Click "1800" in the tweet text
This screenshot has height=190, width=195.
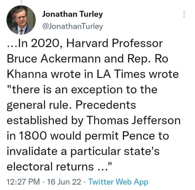tap(33, 136)
